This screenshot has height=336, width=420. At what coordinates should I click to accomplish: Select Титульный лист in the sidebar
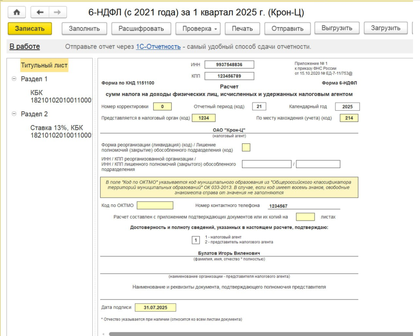coord(44,65)
